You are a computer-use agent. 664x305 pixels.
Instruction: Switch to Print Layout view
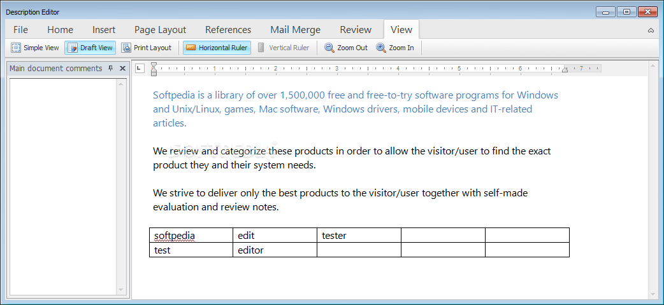tap(147, 48)
